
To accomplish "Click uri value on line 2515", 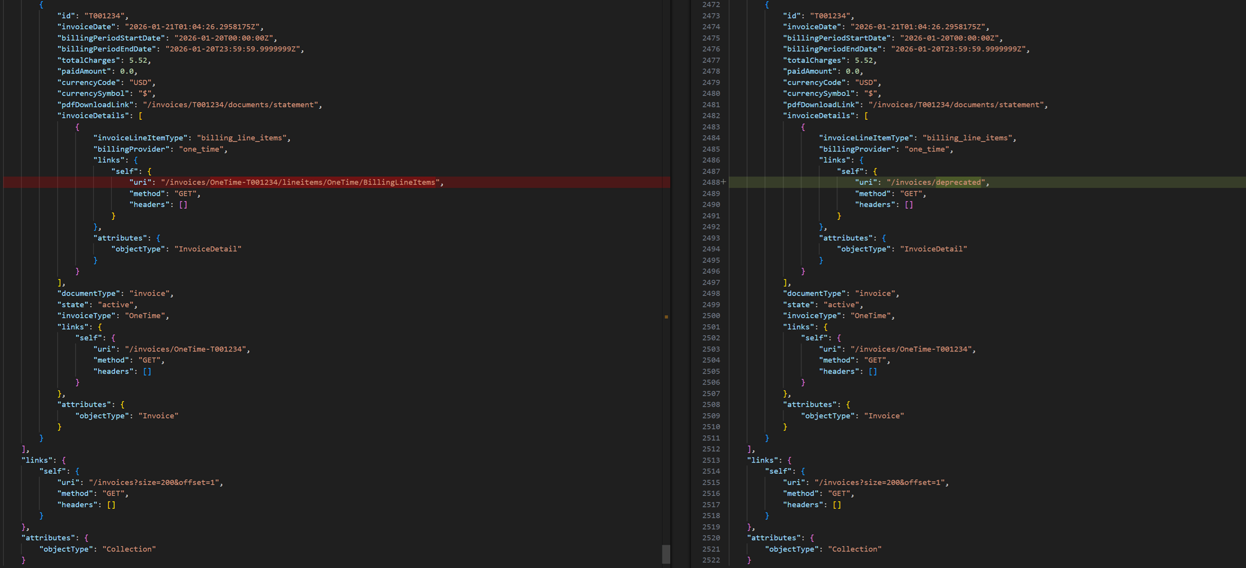I will 880,483.
